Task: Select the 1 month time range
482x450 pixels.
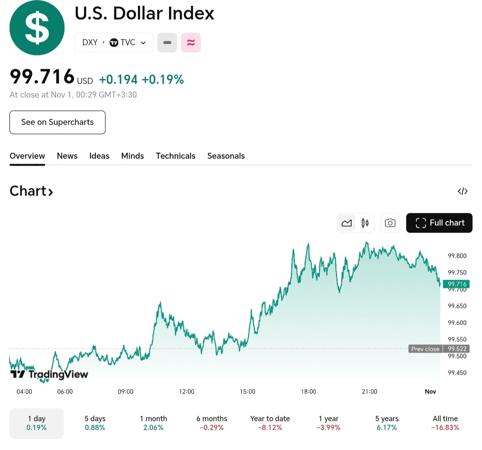Action: click(153, 423)
